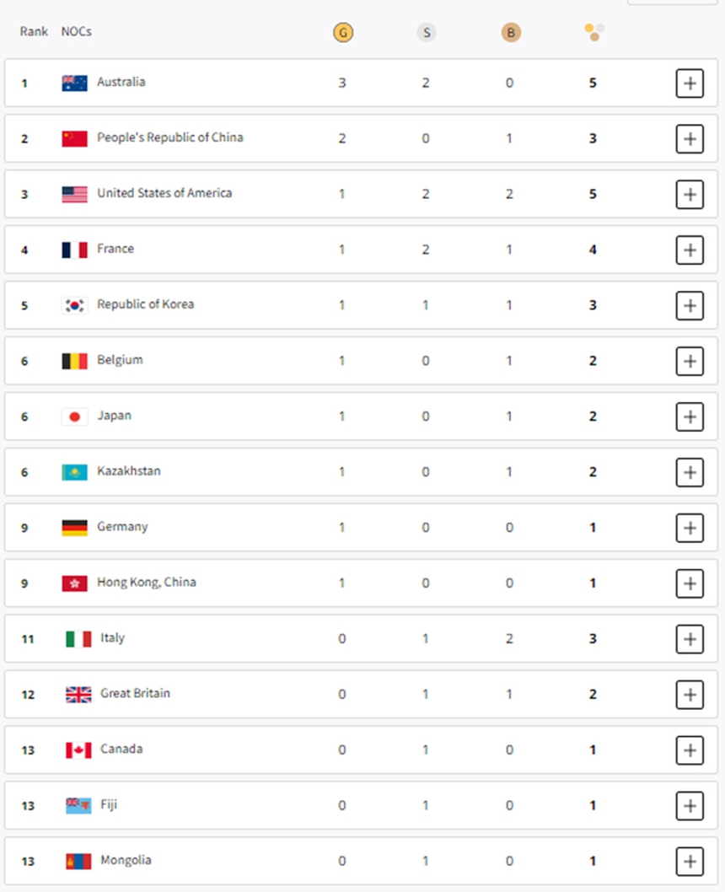
Task: Click the total medals icon in the header
Action: click(x=594, y=31)
